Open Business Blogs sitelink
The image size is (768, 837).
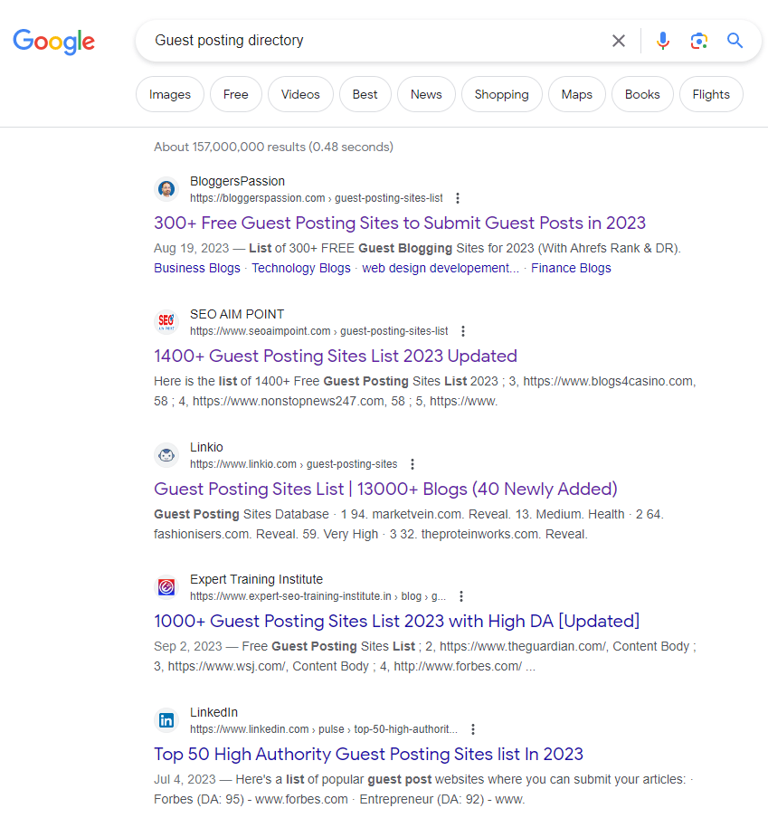coord(197,268)
